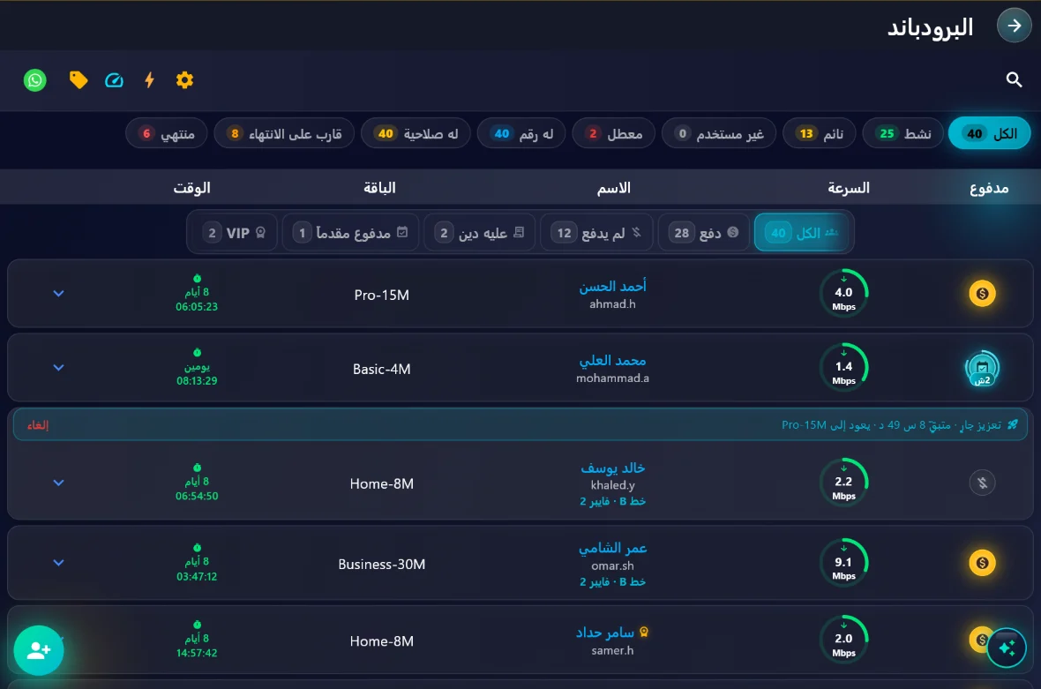Sort by الاسم column header
This screenshot has width=1041, height=689.
point(613,188)
